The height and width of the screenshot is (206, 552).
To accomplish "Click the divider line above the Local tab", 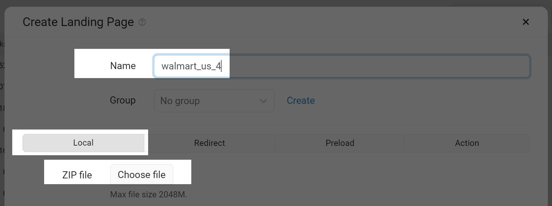I will tap(276, 125).
